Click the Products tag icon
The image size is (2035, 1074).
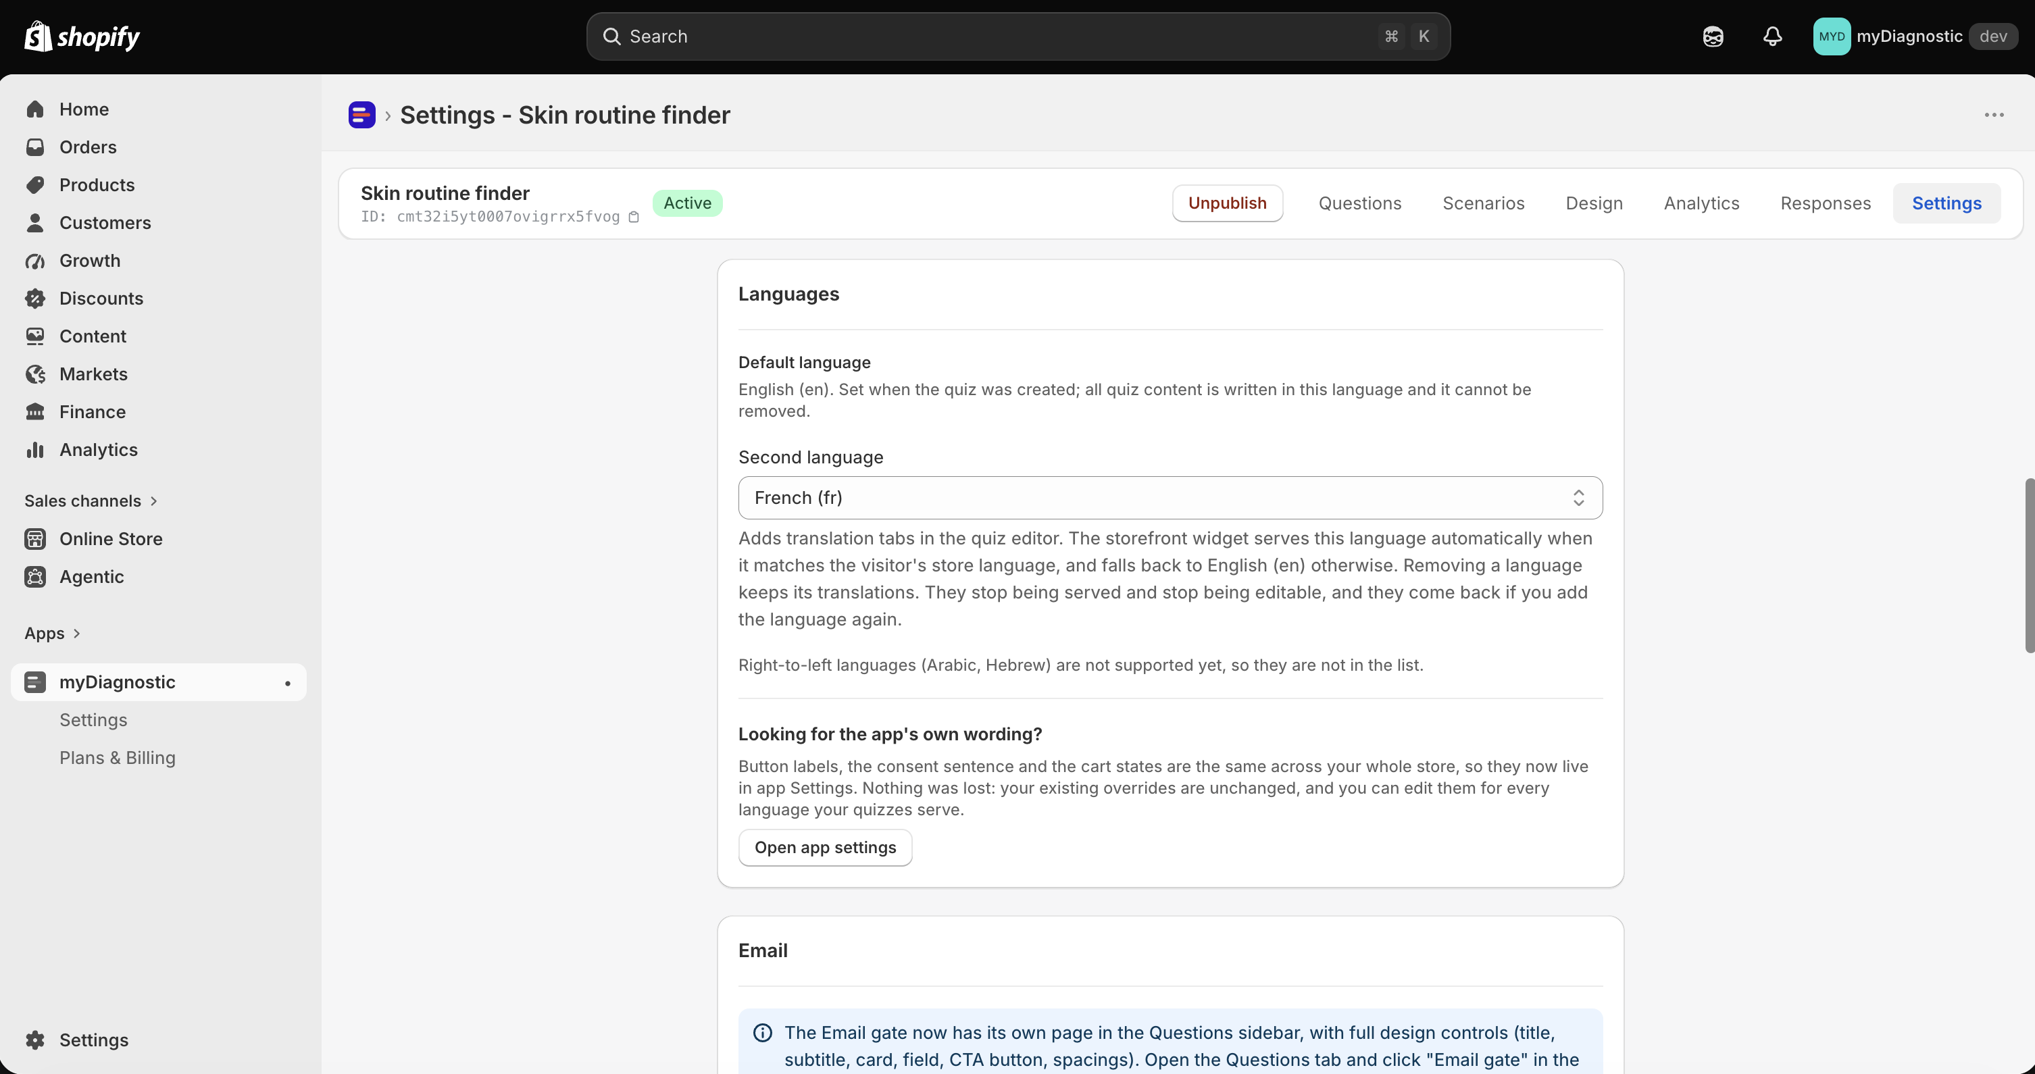(34, 185)
